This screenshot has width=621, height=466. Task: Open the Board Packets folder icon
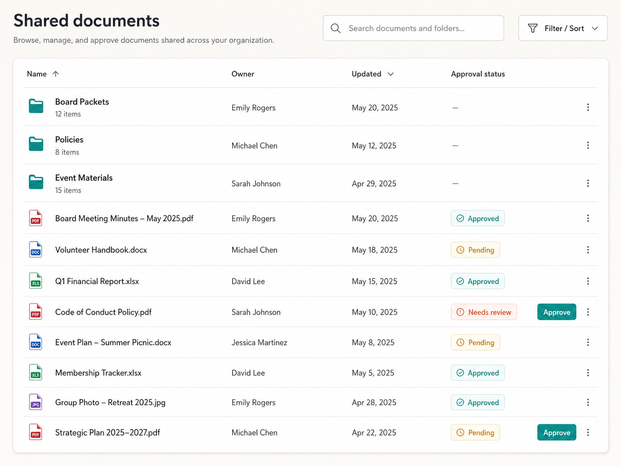click(x=36, y=106)
